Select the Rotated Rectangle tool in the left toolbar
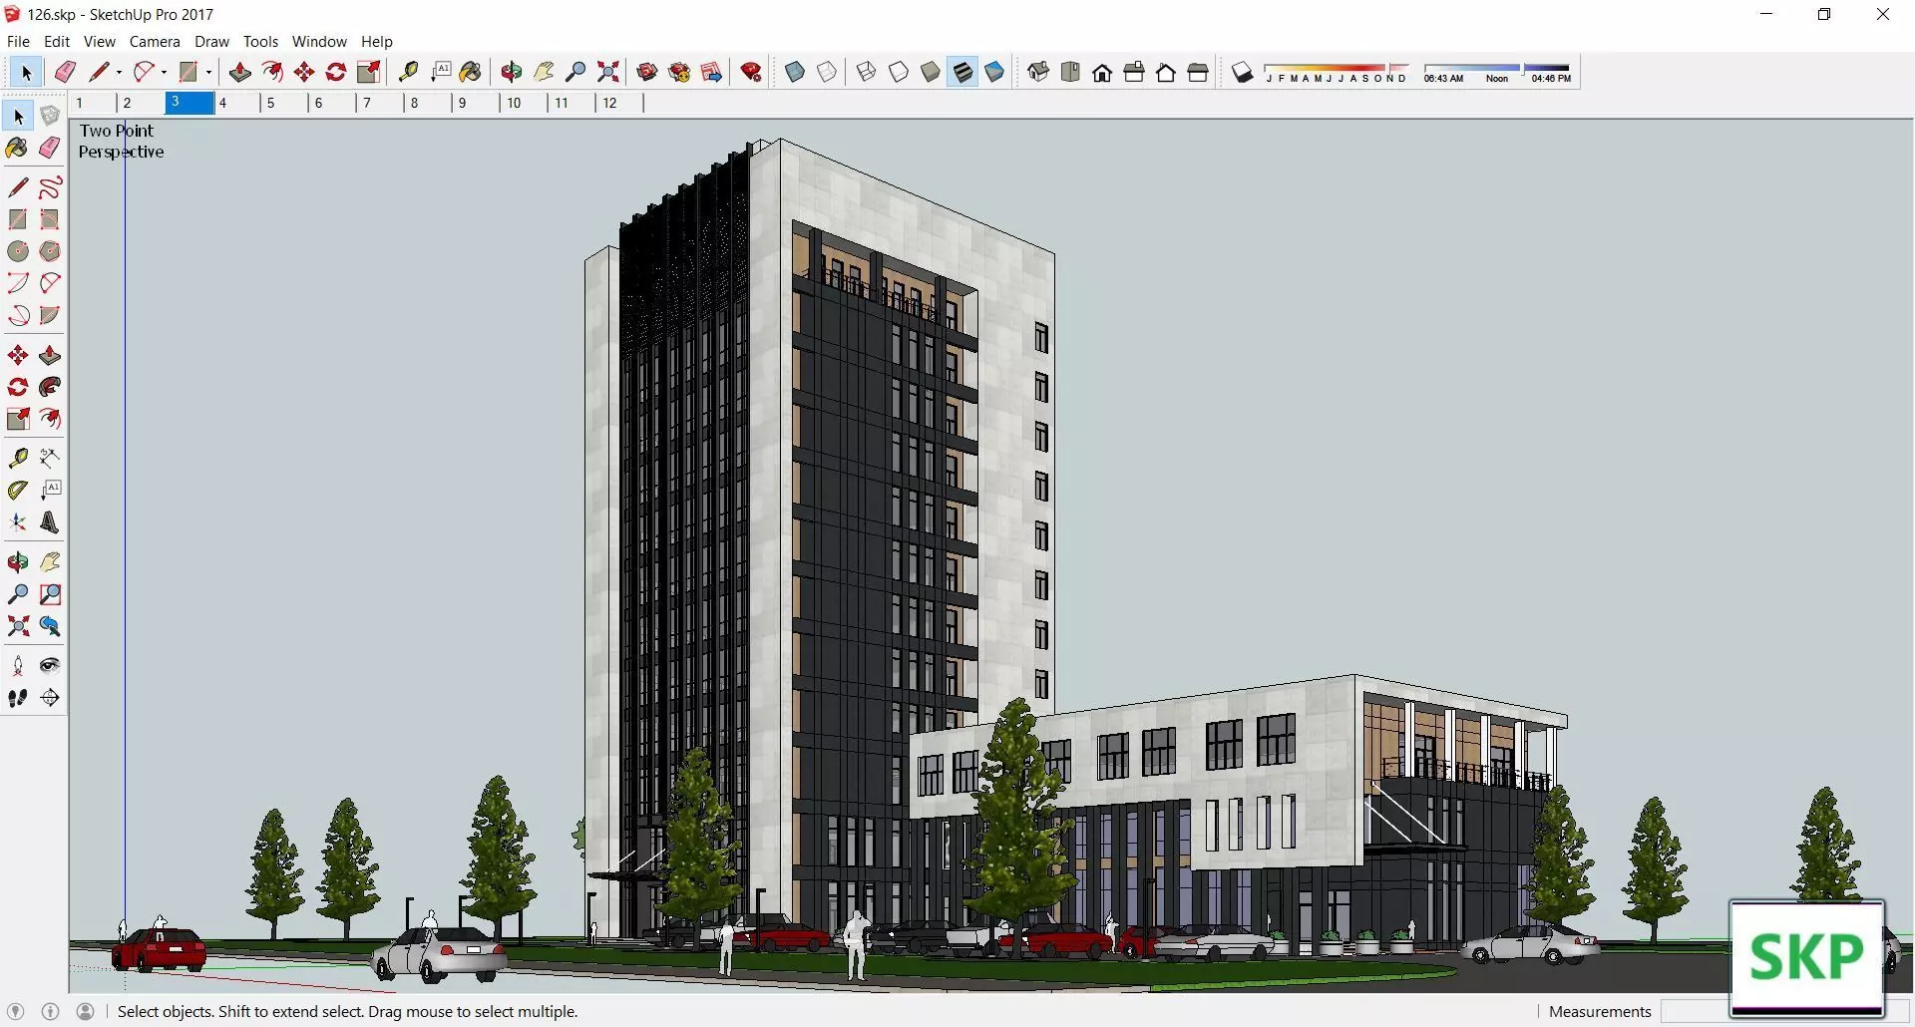 [x=50, y=219]
